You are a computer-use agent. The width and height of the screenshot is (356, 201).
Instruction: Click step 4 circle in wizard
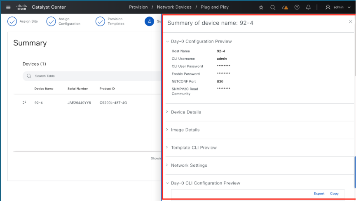[149, 21]
